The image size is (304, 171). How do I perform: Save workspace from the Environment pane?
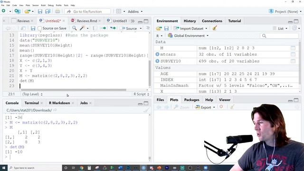(x=166, y=28)
